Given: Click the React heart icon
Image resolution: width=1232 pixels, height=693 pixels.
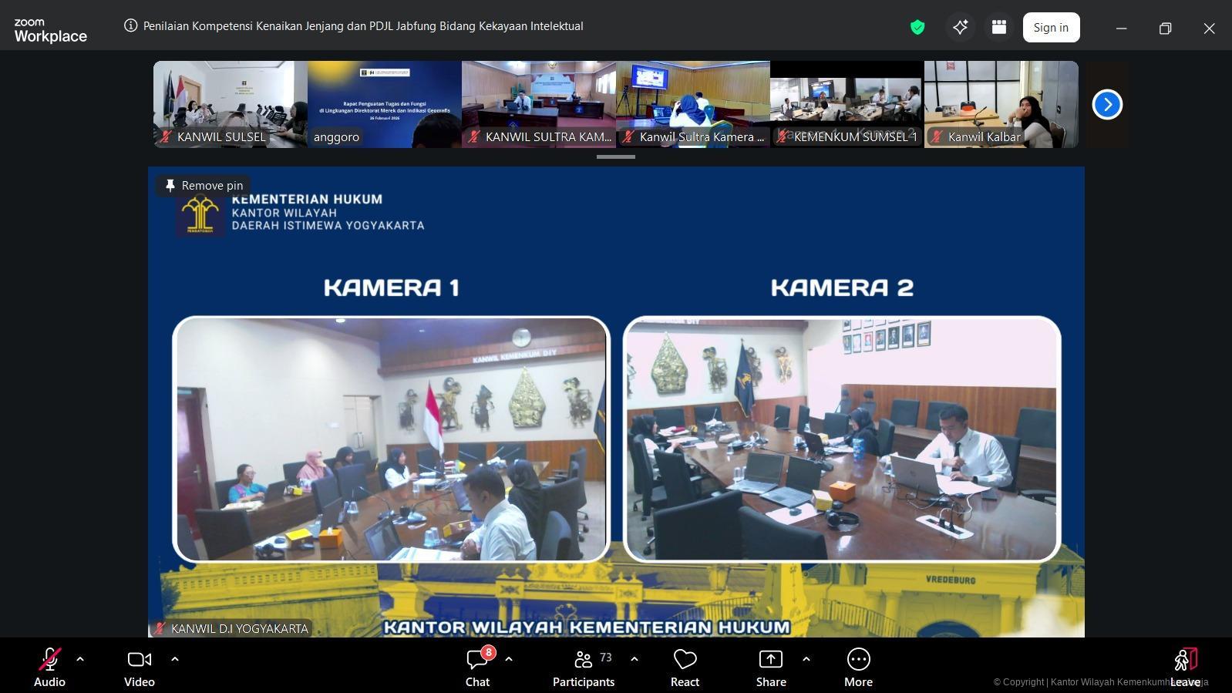Looking at the screenshot, I should (x=685, y=661).
